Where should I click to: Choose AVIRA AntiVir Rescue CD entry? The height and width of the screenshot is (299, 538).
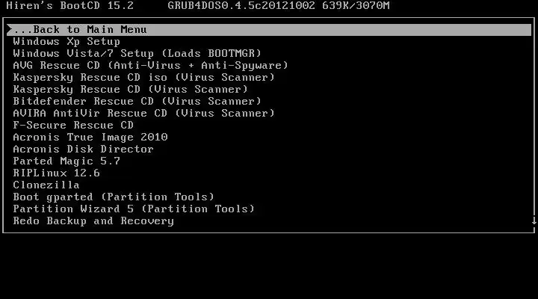[x=144, y=114]
